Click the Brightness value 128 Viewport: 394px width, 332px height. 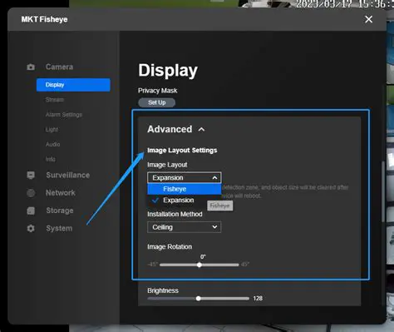[x=258, y=299]
